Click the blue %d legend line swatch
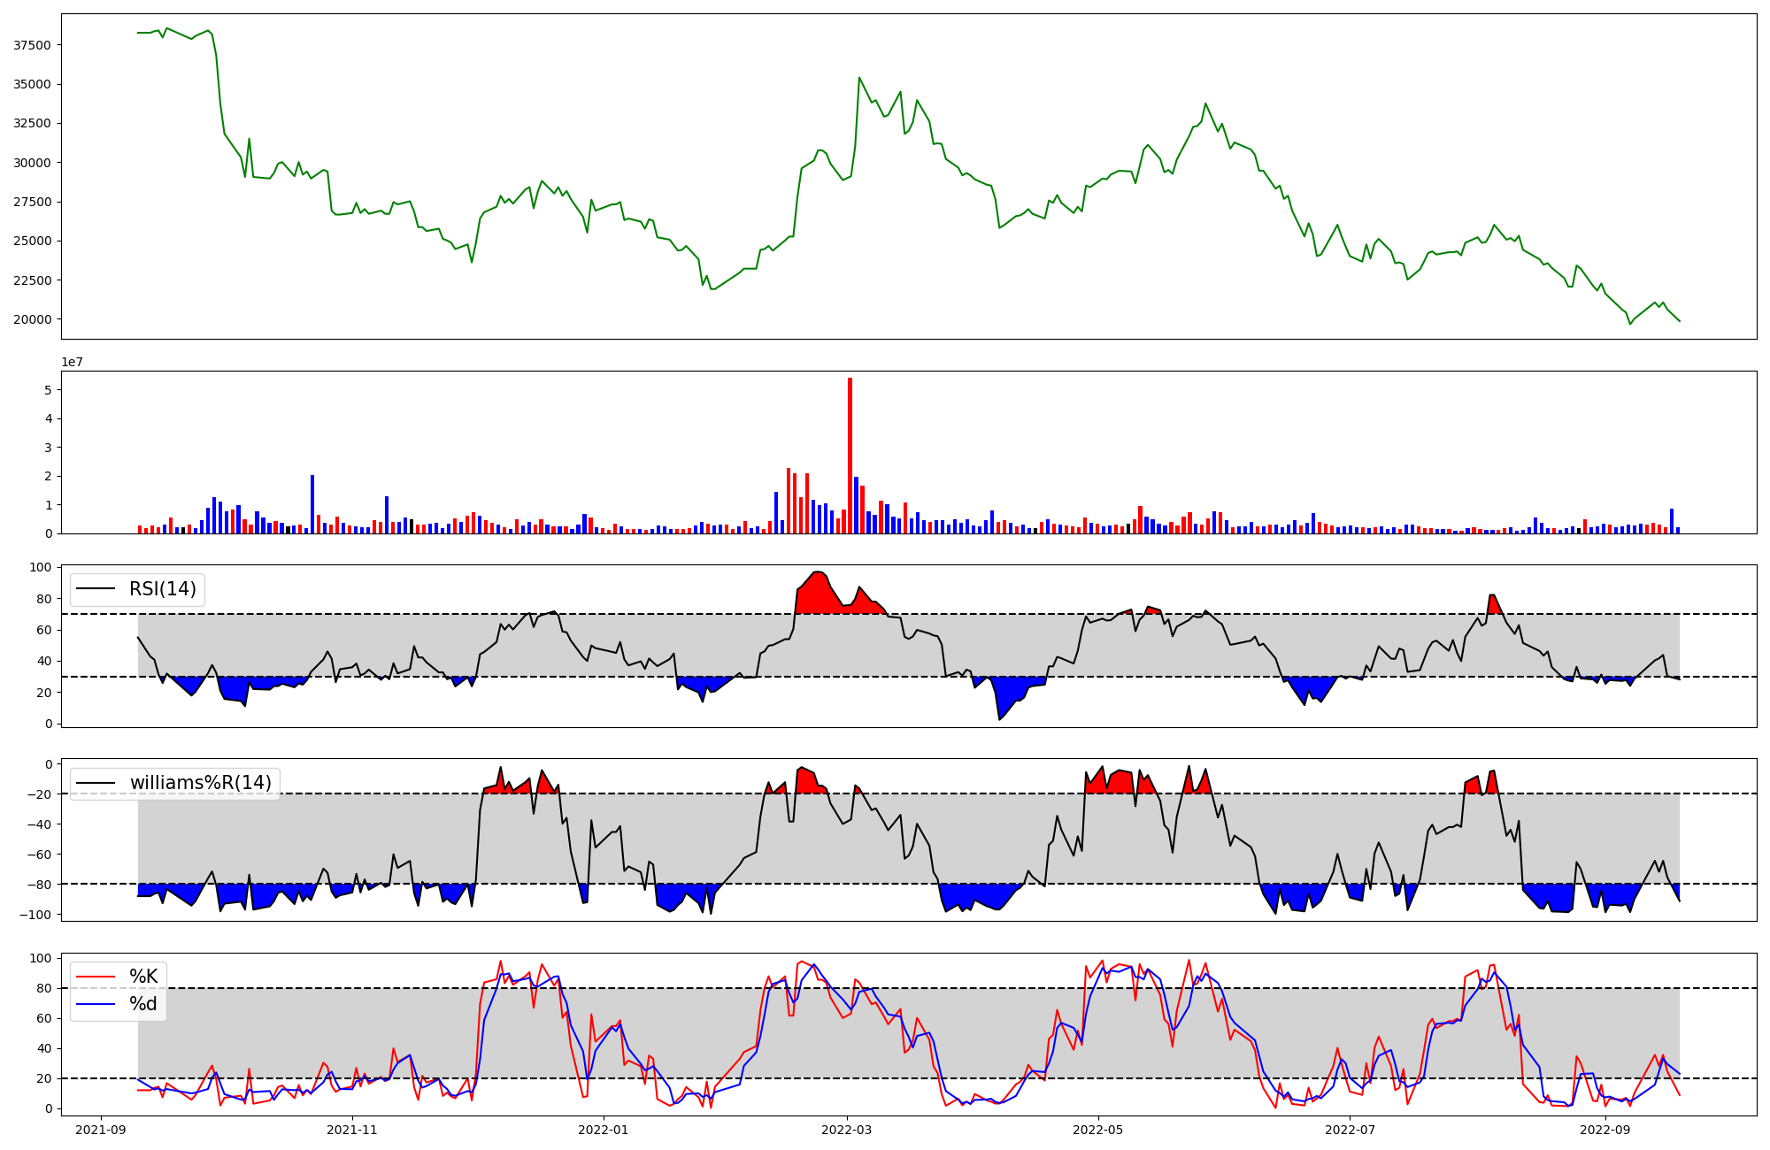The height and width of the screenshot is (1150, 1770). pyautogui.click(x=96, y=1004)
